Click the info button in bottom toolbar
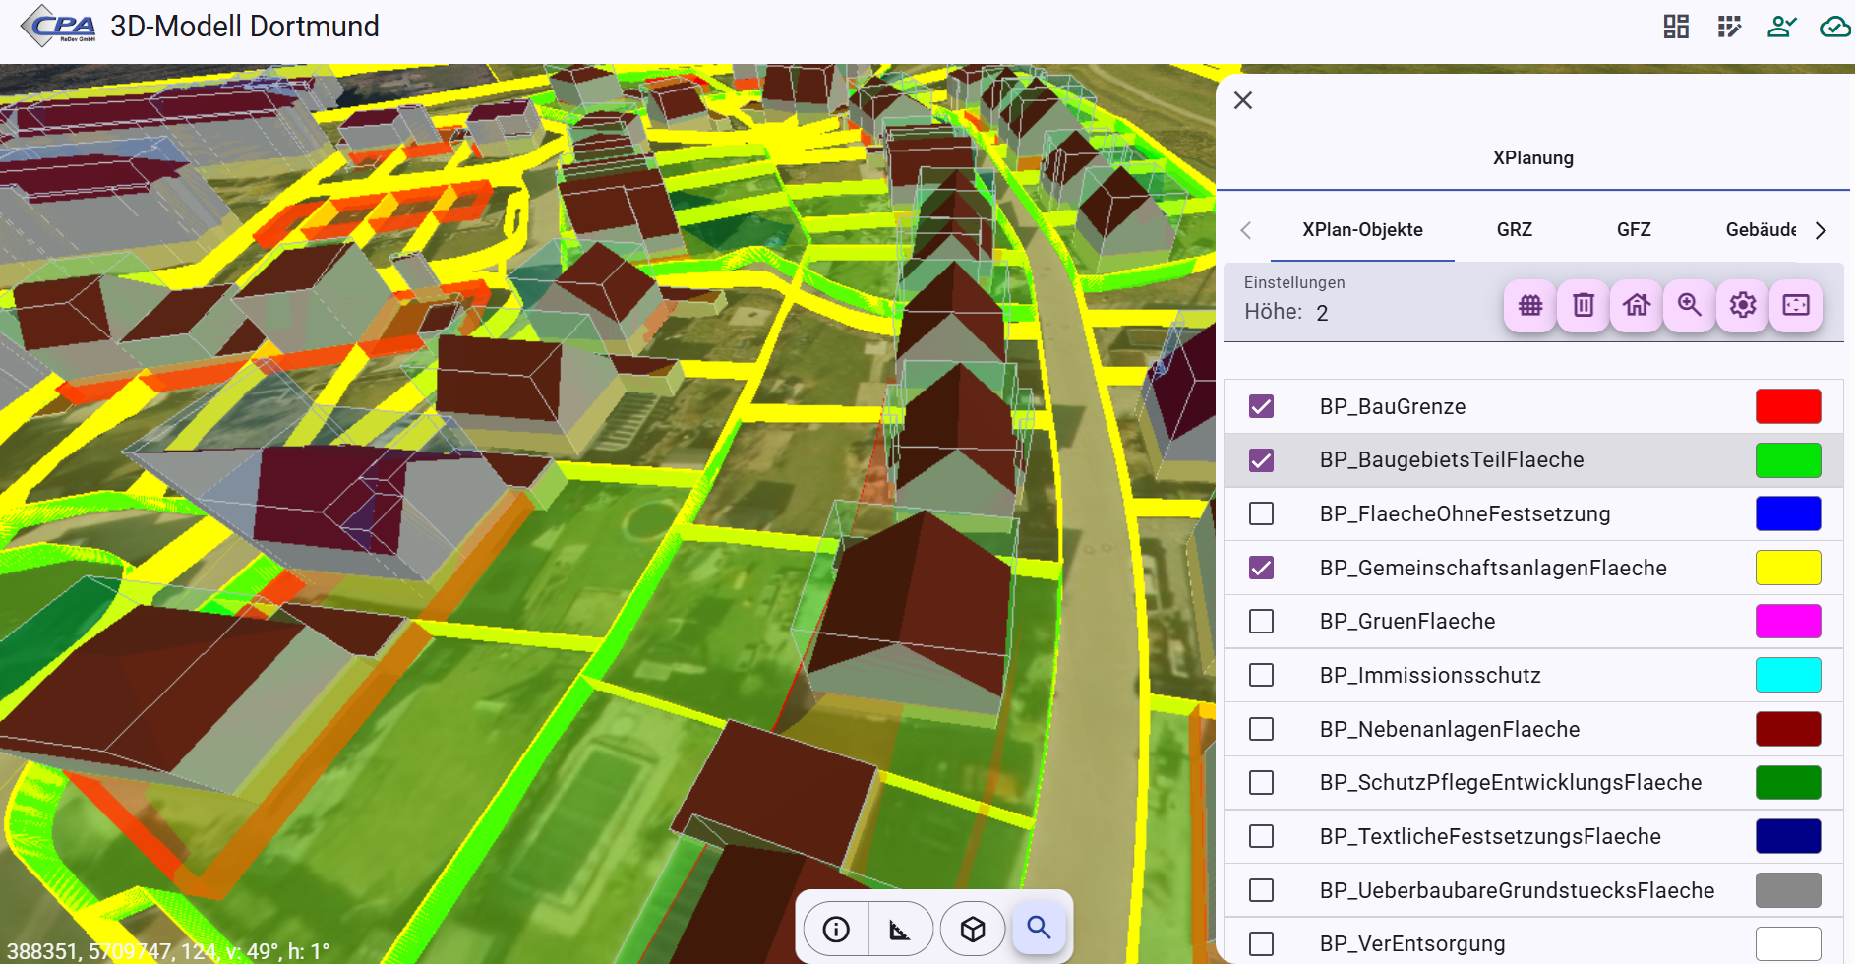Screen dimensions: 1855x964 coord(836,929)
